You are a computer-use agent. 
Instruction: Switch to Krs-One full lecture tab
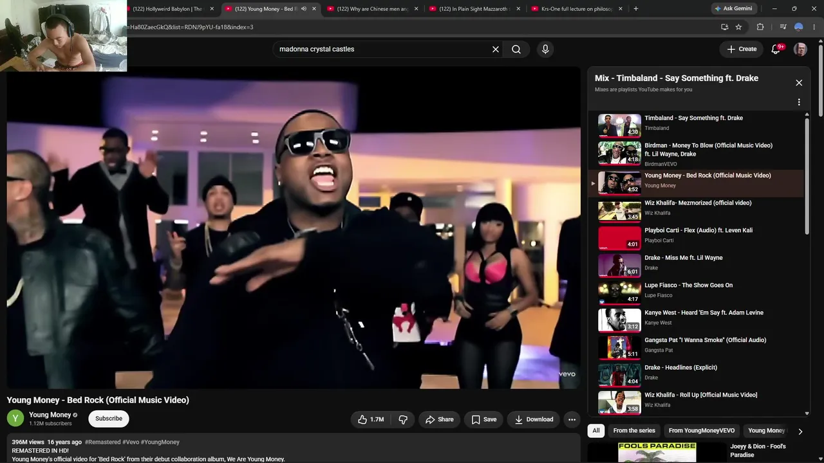tap(577, 9)
